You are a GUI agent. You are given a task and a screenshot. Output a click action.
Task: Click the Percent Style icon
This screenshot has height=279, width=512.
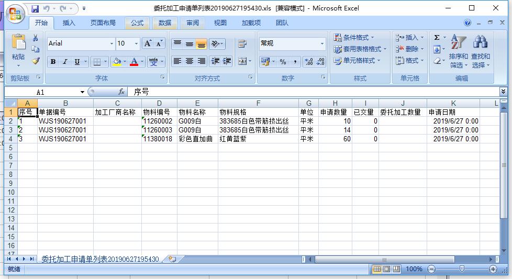coord(283,62)
